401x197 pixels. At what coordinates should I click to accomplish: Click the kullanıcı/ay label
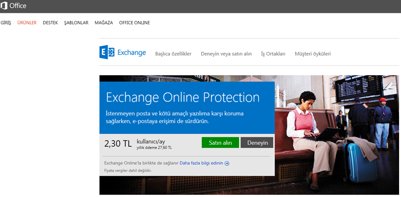coord(151,141)
